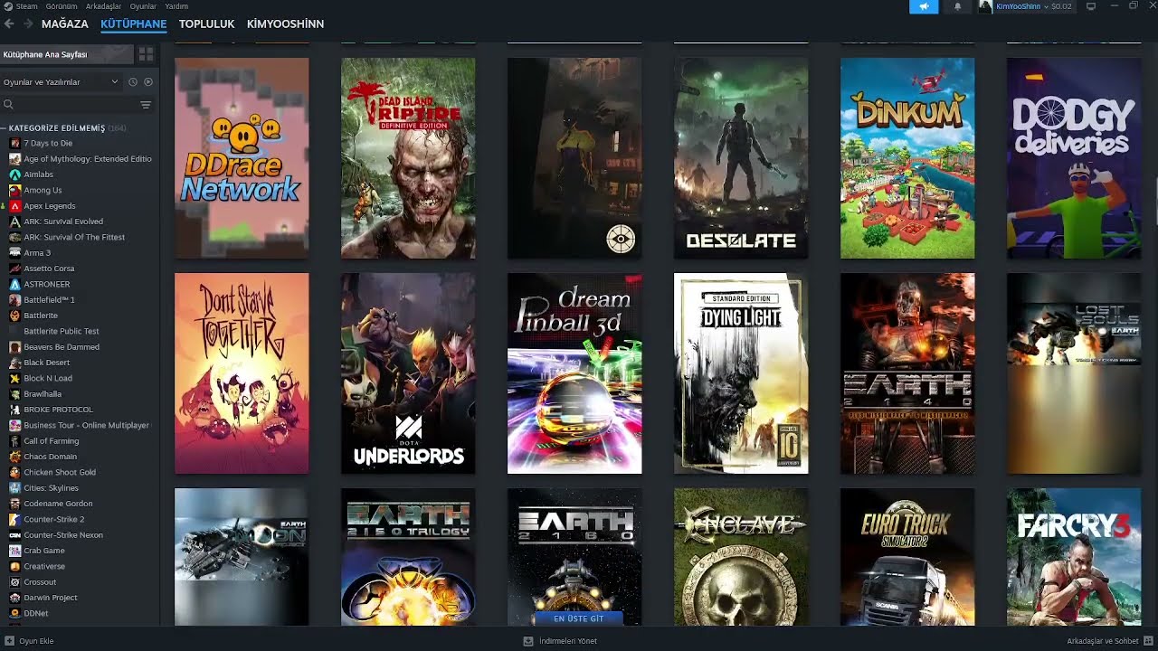
Task: Select 7 Days to Die in list
Action: click(48, 143)
